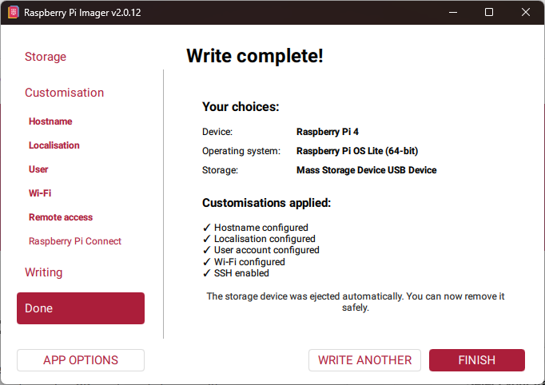
Task: Select the Wi-Fi customisation item
Action: [40, 193]
